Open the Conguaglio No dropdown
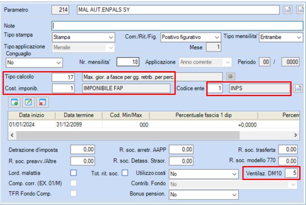 34,63
